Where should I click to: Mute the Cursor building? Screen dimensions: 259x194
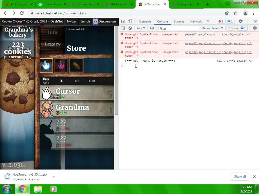point(55,96)
